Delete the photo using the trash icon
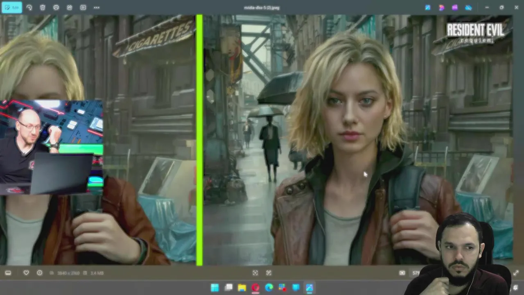 tap(43, 7)
